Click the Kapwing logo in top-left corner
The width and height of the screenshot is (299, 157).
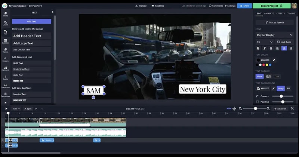point(4,6)
